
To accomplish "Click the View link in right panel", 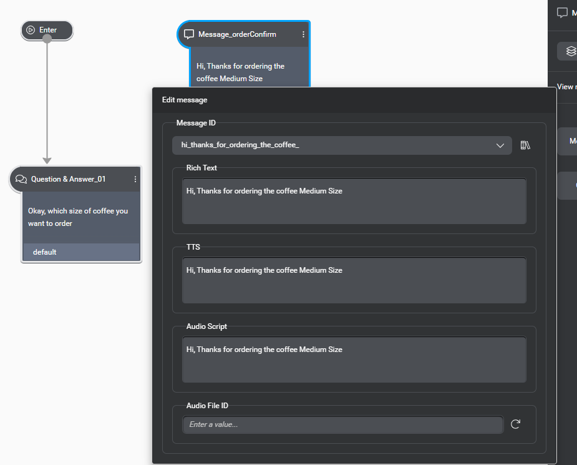I will 565,87.
